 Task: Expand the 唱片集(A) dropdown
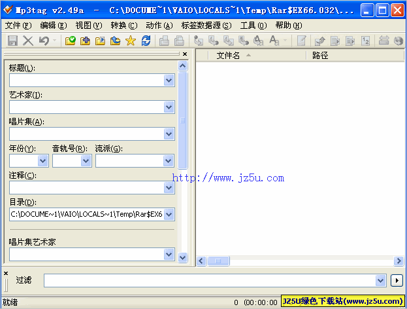(169, 134)
